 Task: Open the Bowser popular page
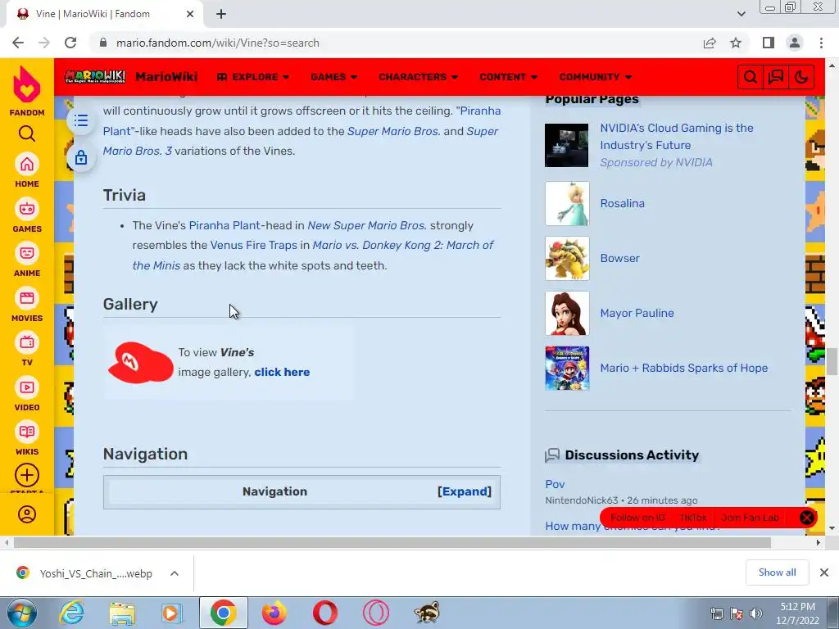(619, 258)
